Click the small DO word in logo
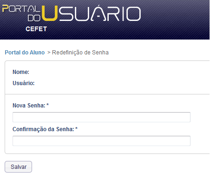The width and height of the screenshot is (210, 180). tap(34, 18)
